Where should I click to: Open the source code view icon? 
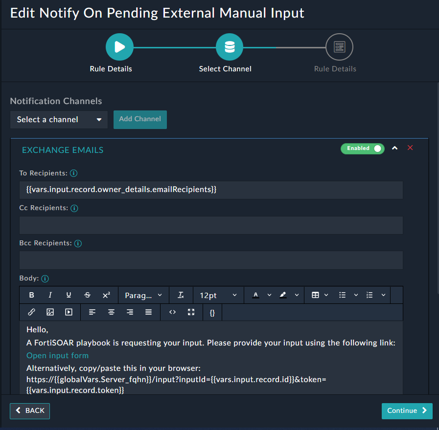[172, 312]
